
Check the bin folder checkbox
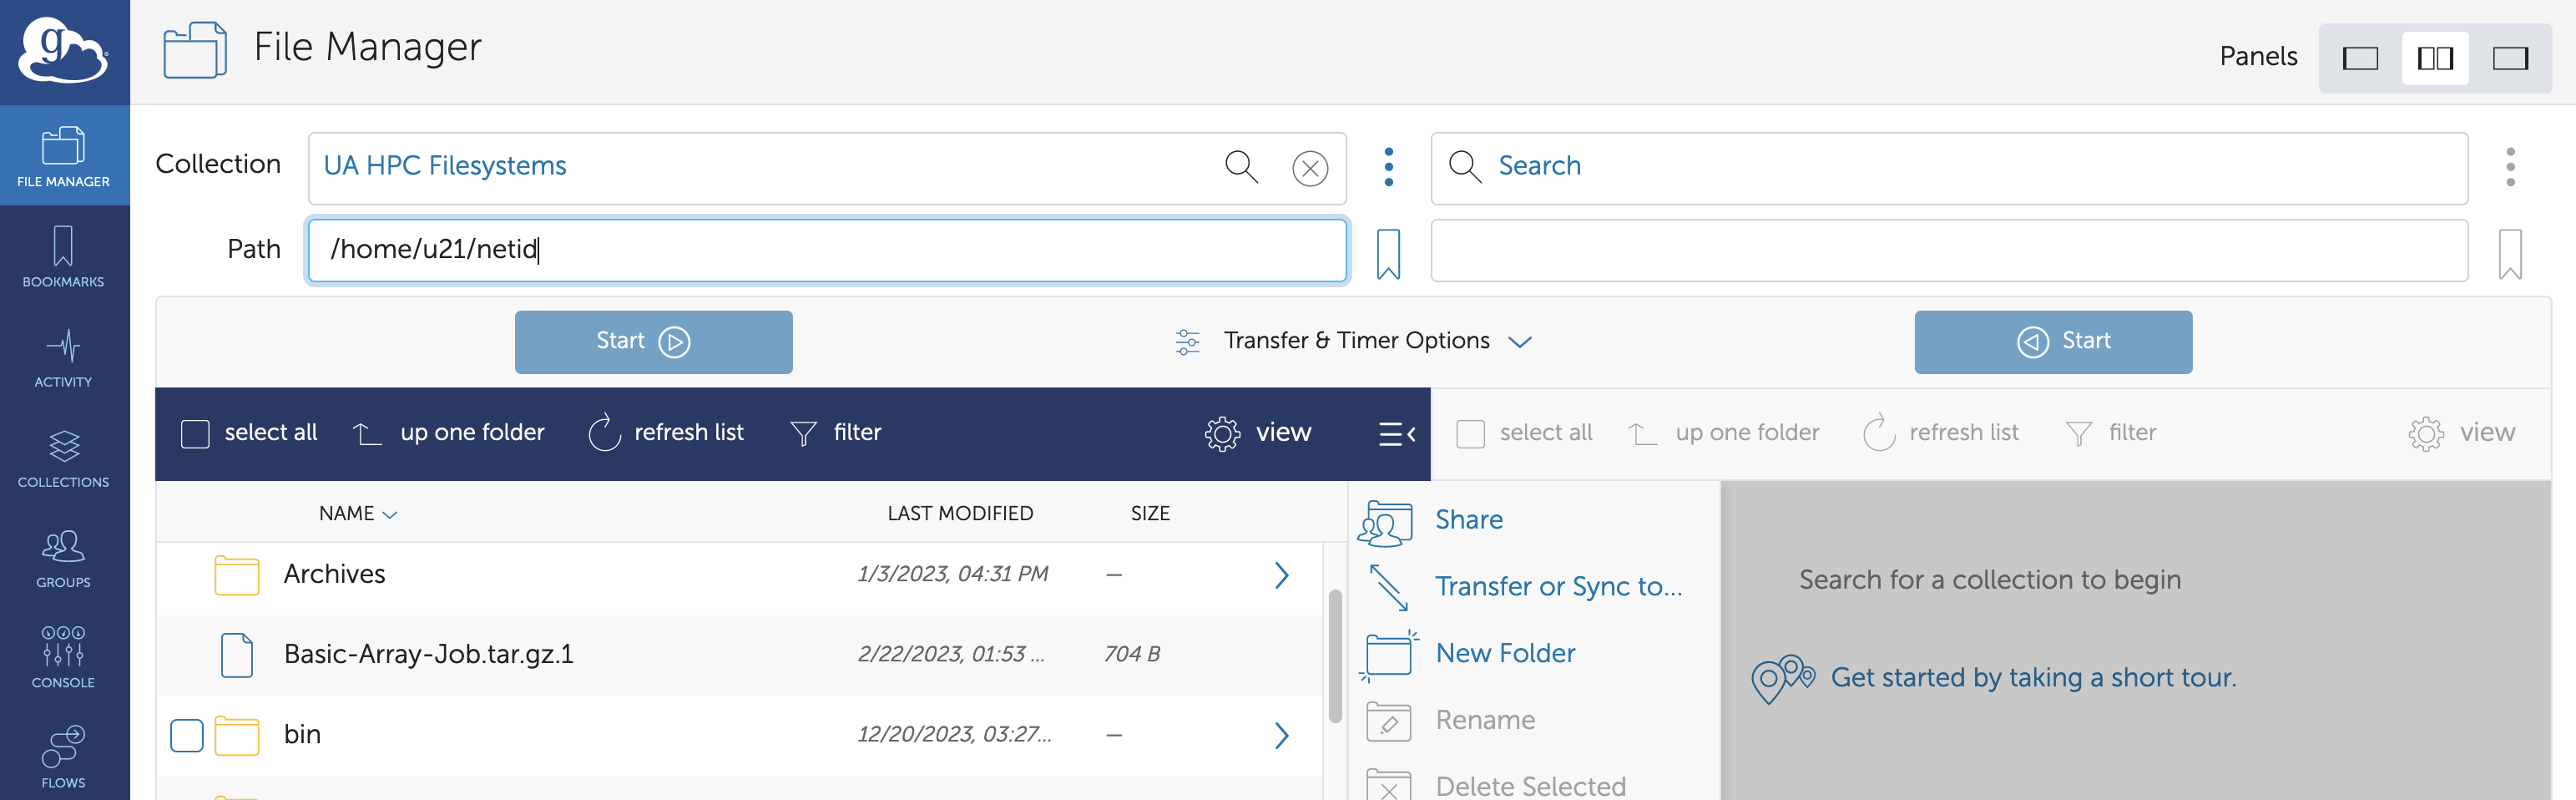[x=187, y=735]
